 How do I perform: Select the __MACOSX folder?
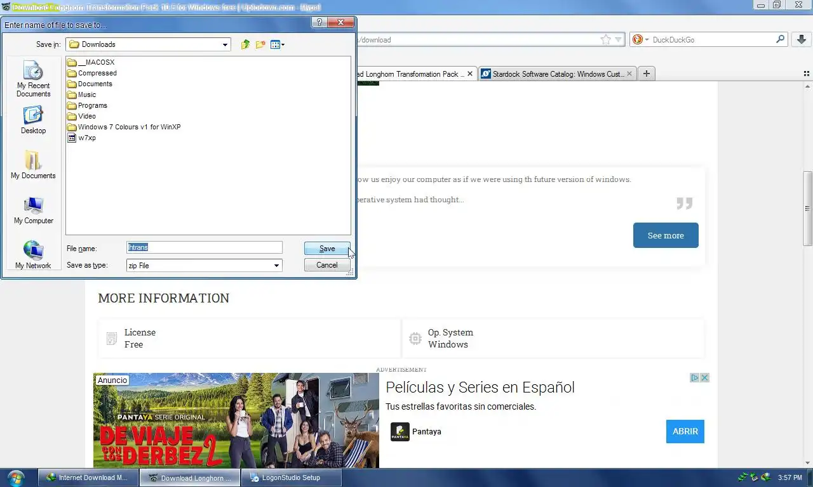pyautogui.click(x=91, y=62)
